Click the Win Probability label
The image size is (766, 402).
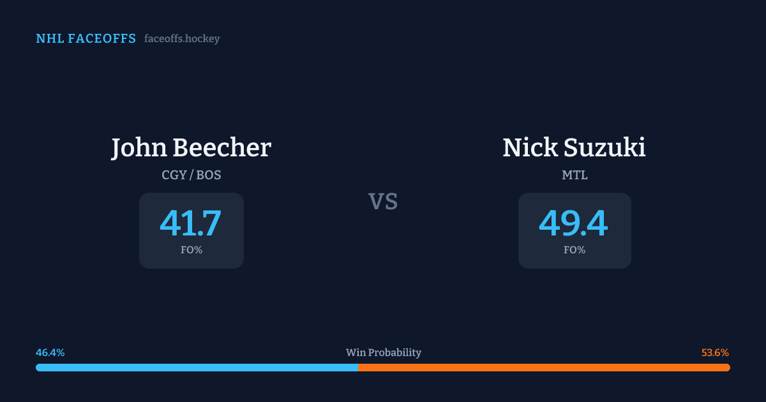coord(383,352)
